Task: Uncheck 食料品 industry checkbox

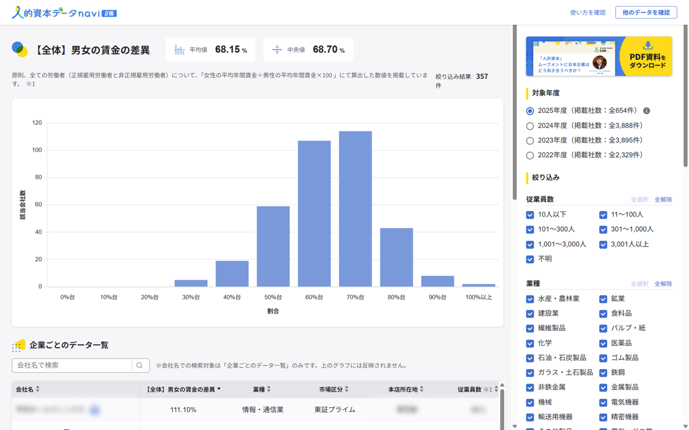Action: coord(603,314)
